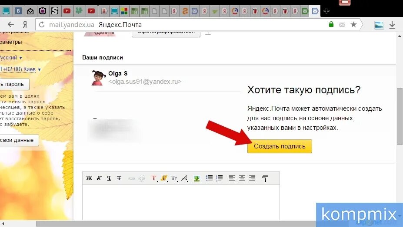Open browser downloads via the download arrow
The image size is (403, 227).
pyautogui.click(x=392, y=25)
